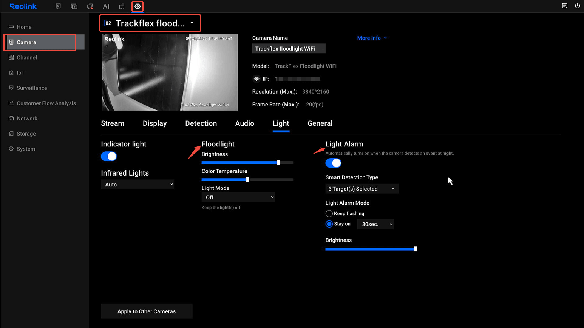Select the Light tab
The image size is (584, 328).
click(281, 123)
